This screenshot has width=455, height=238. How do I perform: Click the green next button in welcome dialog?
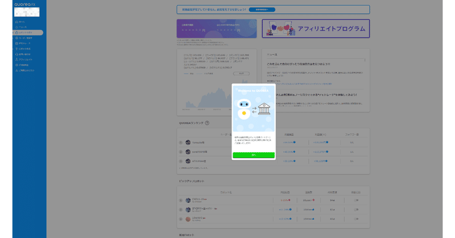click(254, 155)
